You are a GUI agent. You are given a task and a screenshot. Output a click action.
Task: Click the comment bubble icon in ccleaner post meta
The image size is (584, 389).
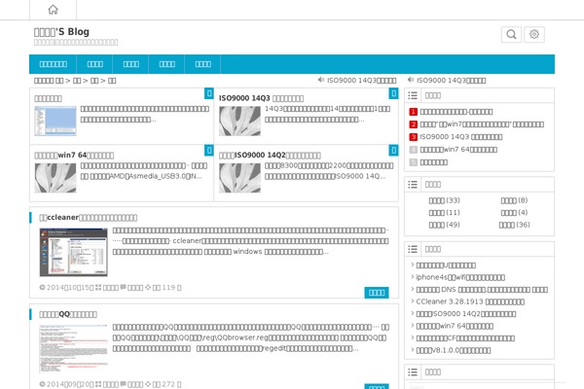[123, 288]
